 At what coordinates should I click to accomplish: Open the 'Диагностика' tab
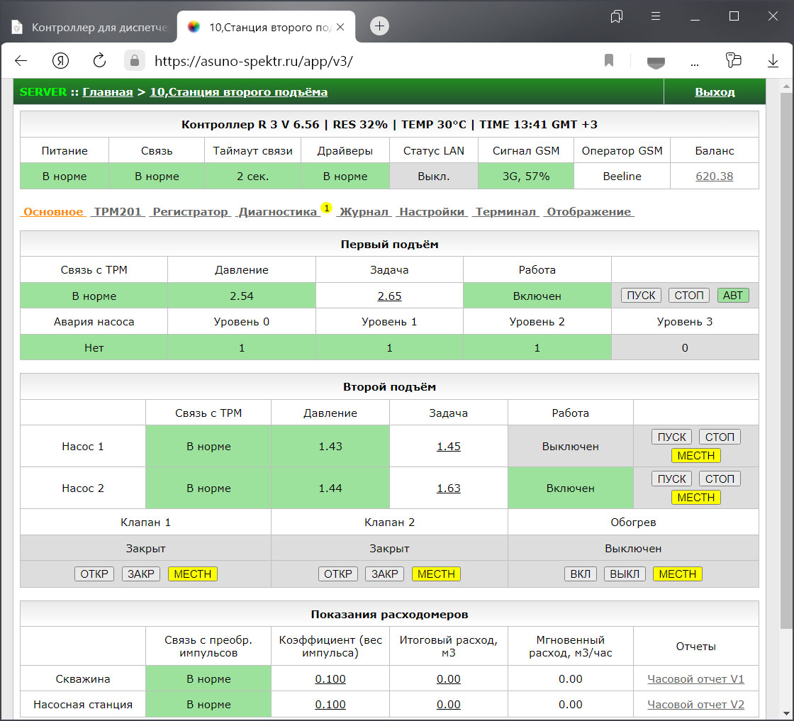[x=278, y=212]
